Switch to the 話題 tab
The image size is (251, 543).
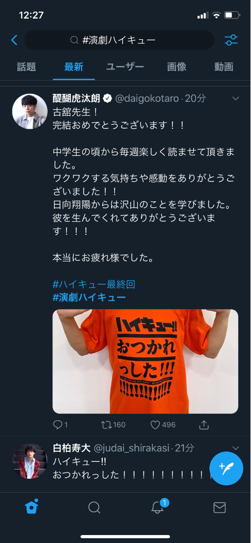26,67
